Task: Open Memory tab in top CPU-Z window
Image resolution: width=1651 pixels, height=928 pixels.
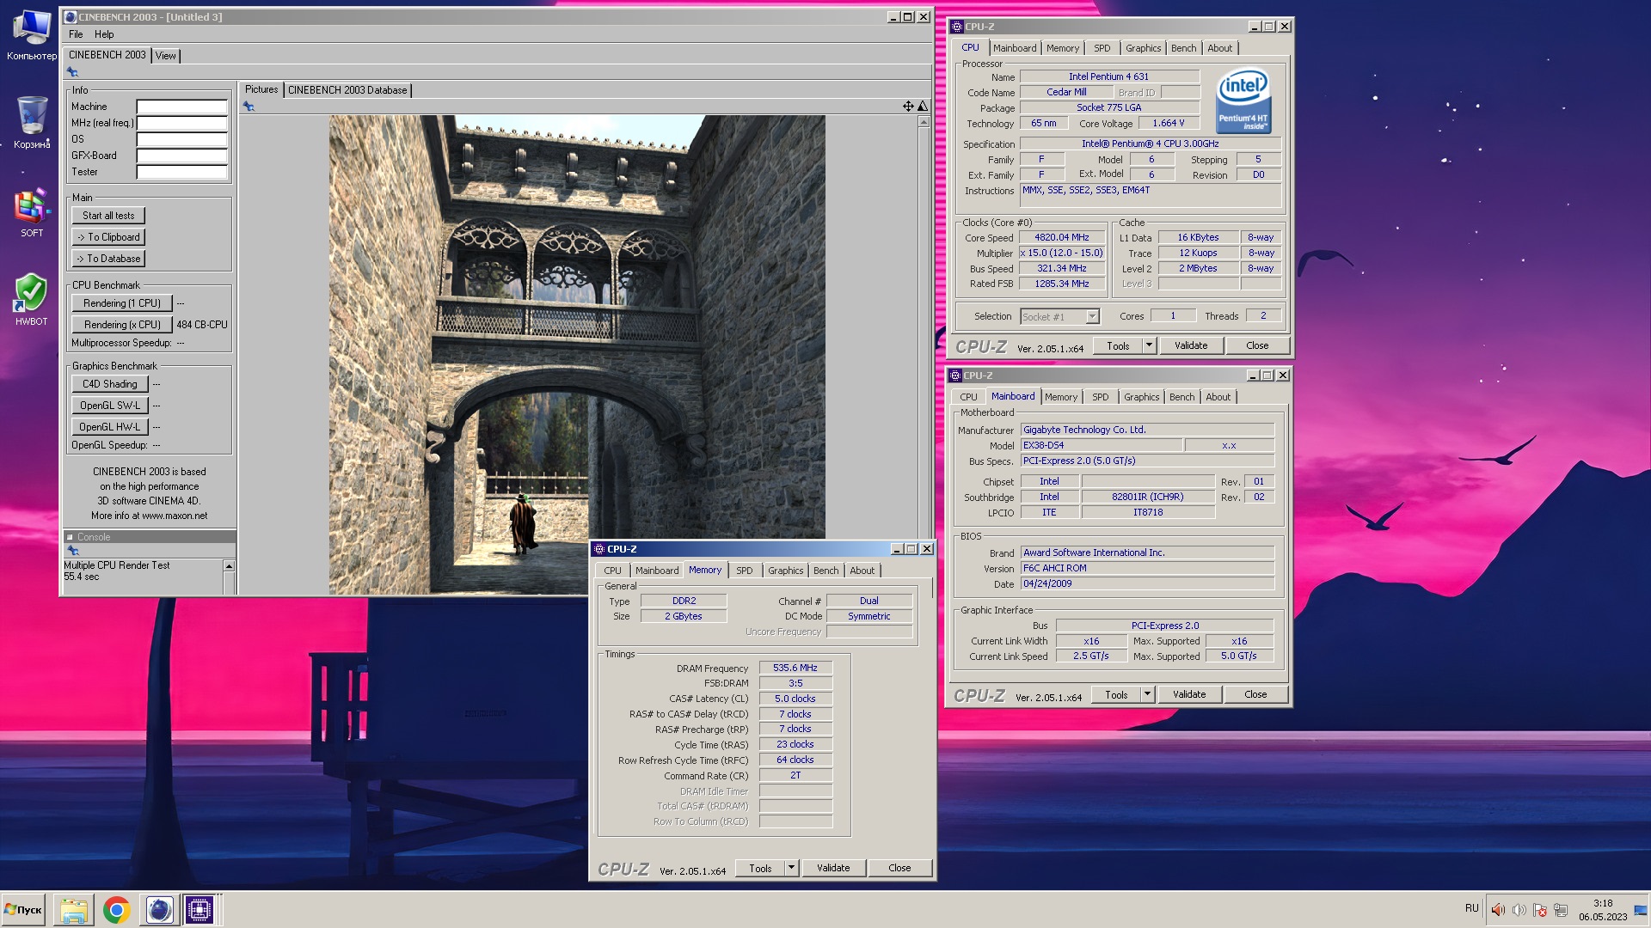Action: tap(1063, 48)
